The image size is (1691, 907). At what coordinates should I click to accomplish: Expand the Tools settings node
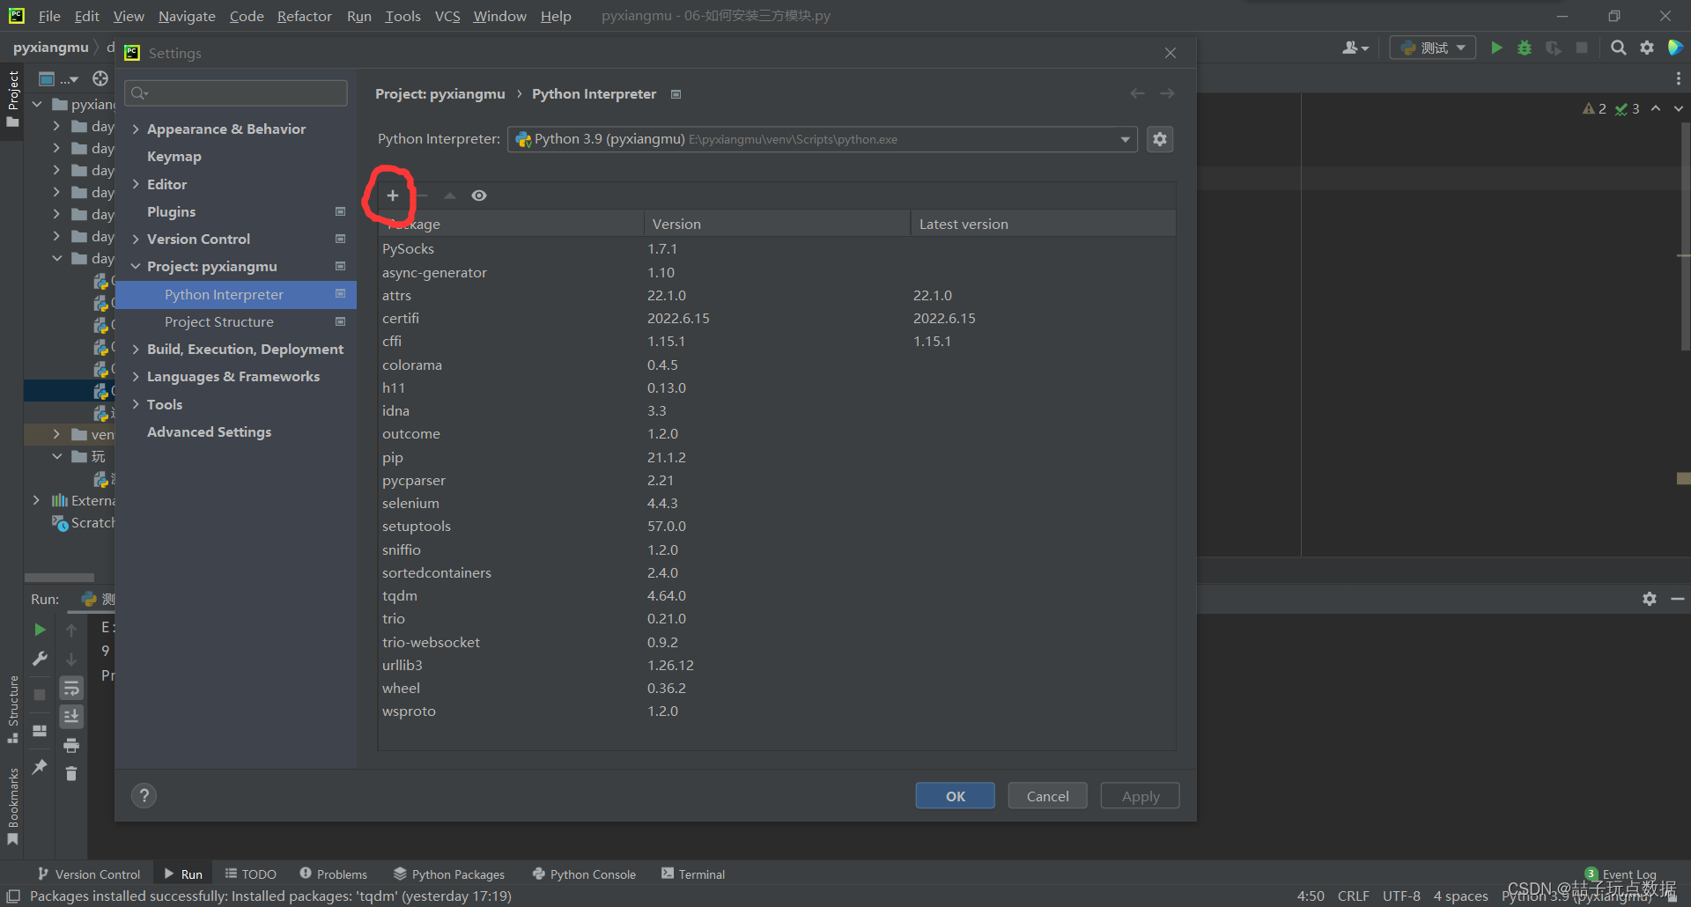(x=136, y=404)
